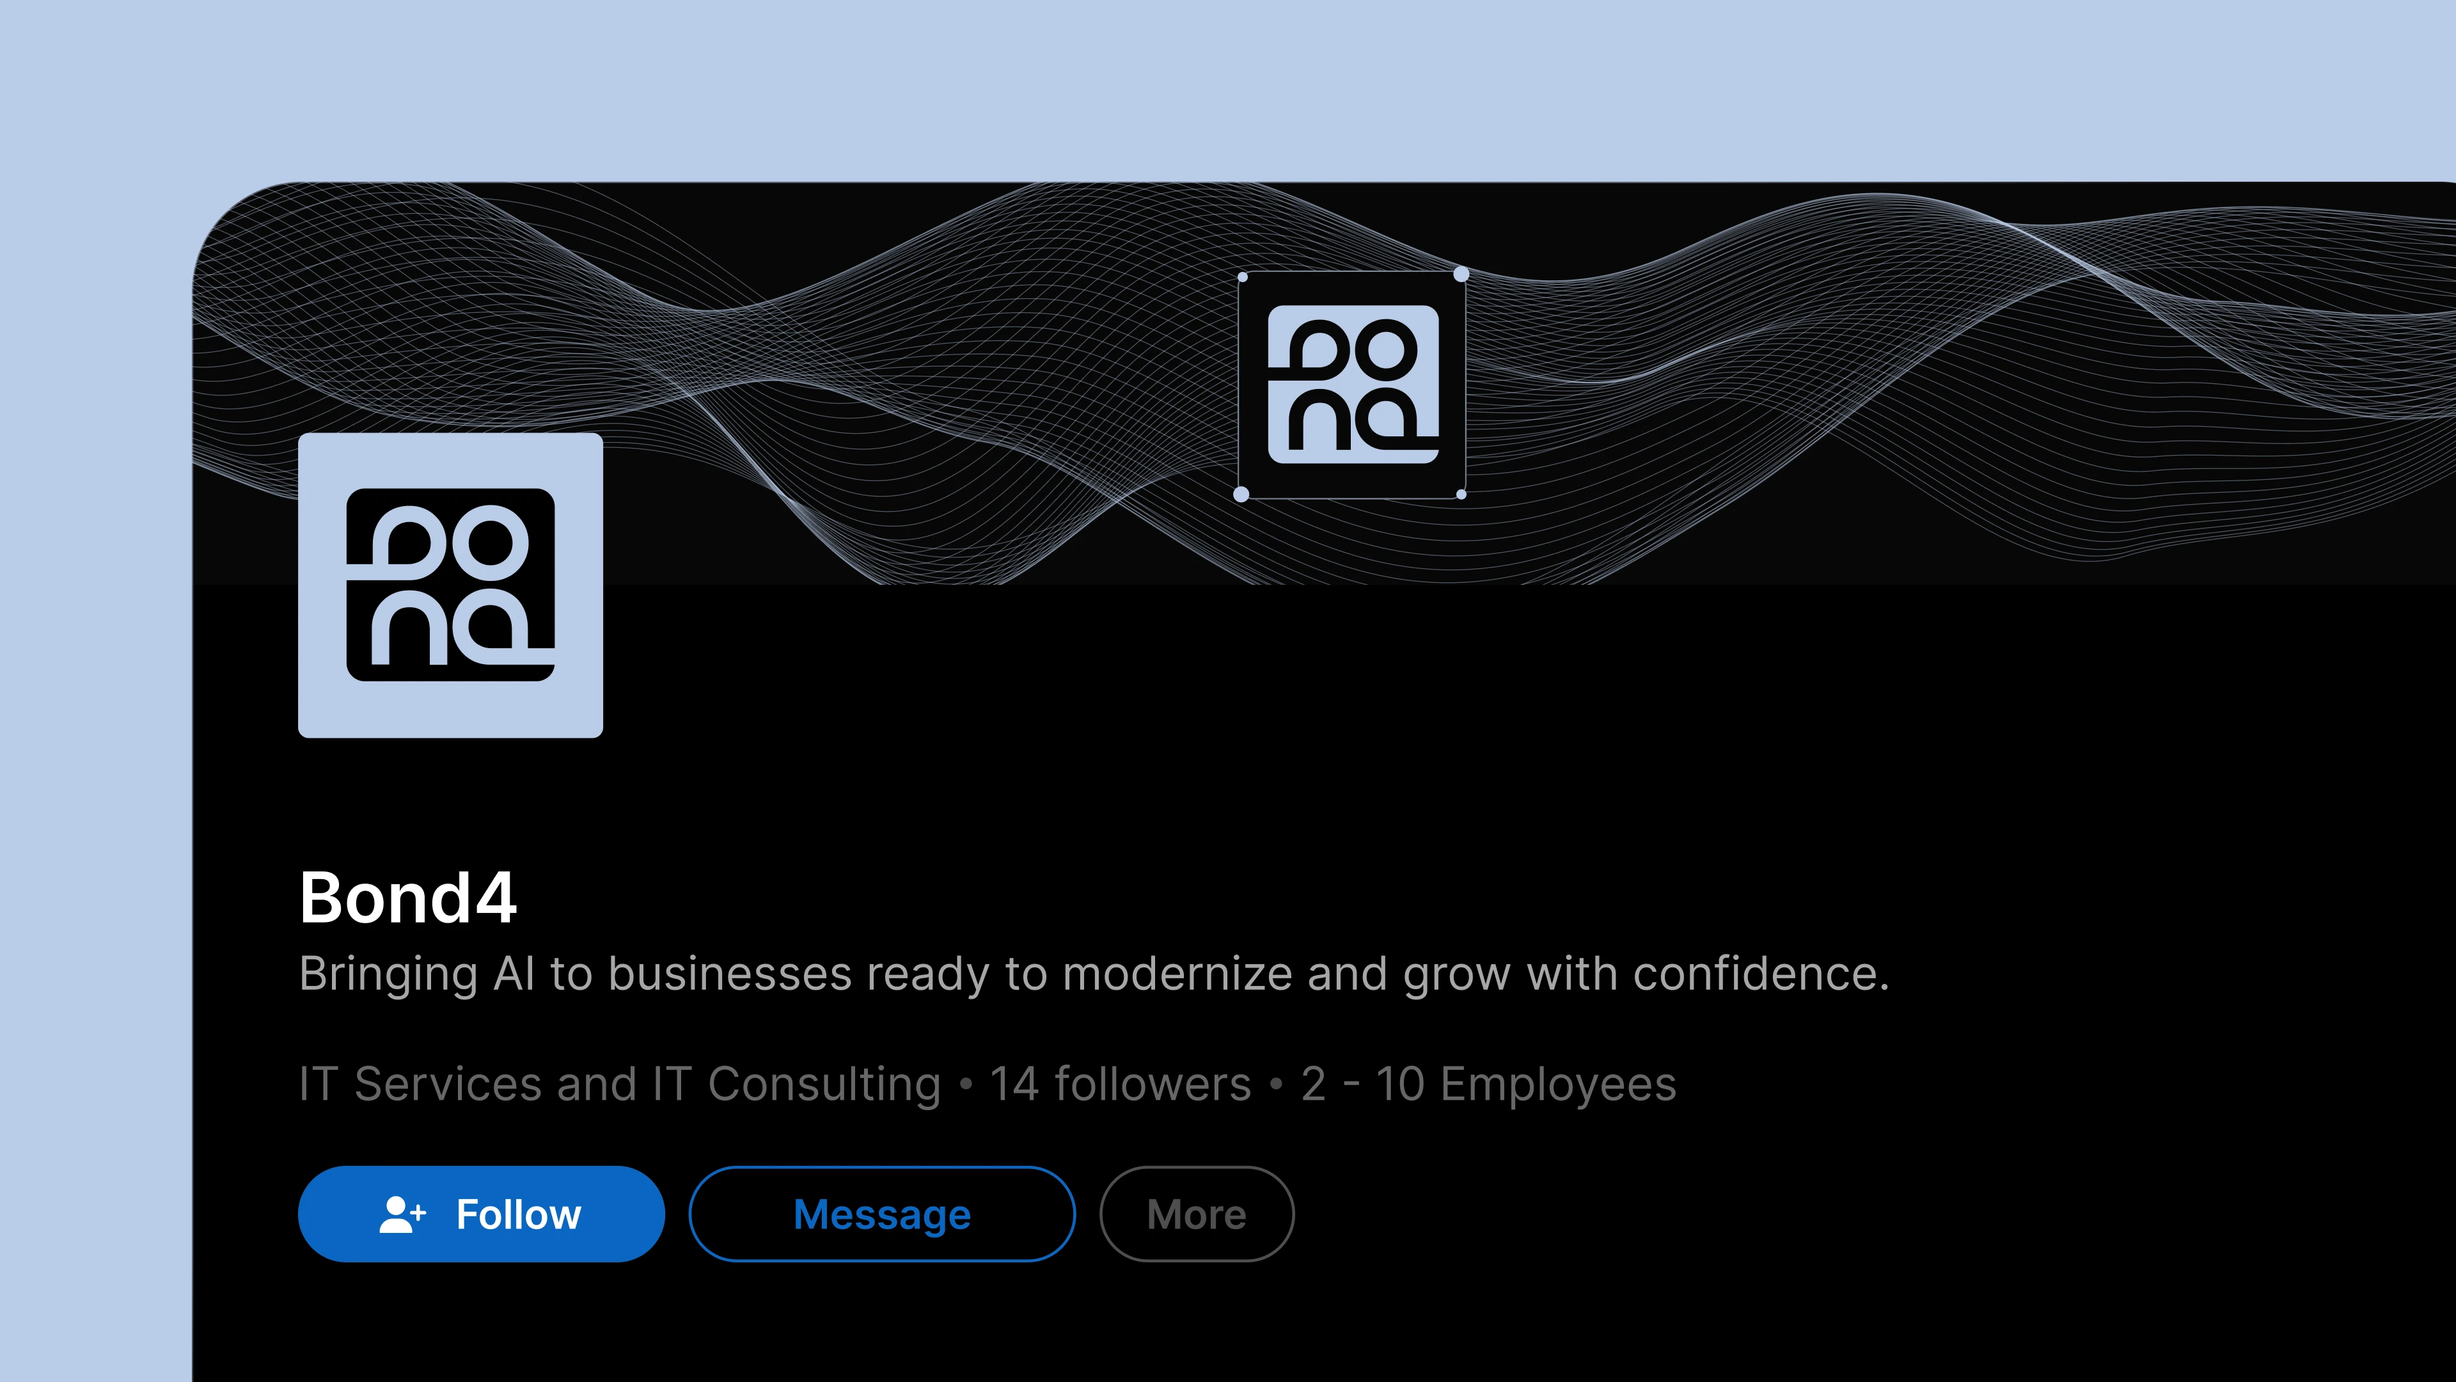Click the bottom-left handle of logo selection
This screenshot has height=1382, width=2456.
(1241, 494)
